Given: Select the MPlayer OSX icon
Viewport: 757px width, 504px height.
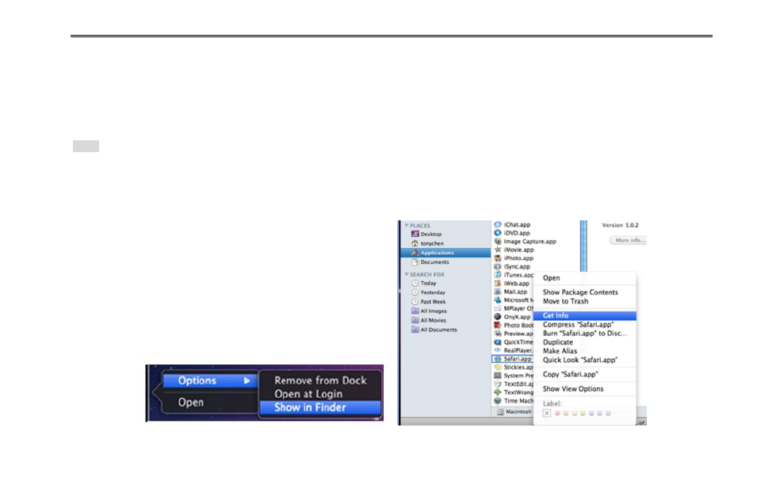Looking at the screenshot, I should click(x=498, y=308).
